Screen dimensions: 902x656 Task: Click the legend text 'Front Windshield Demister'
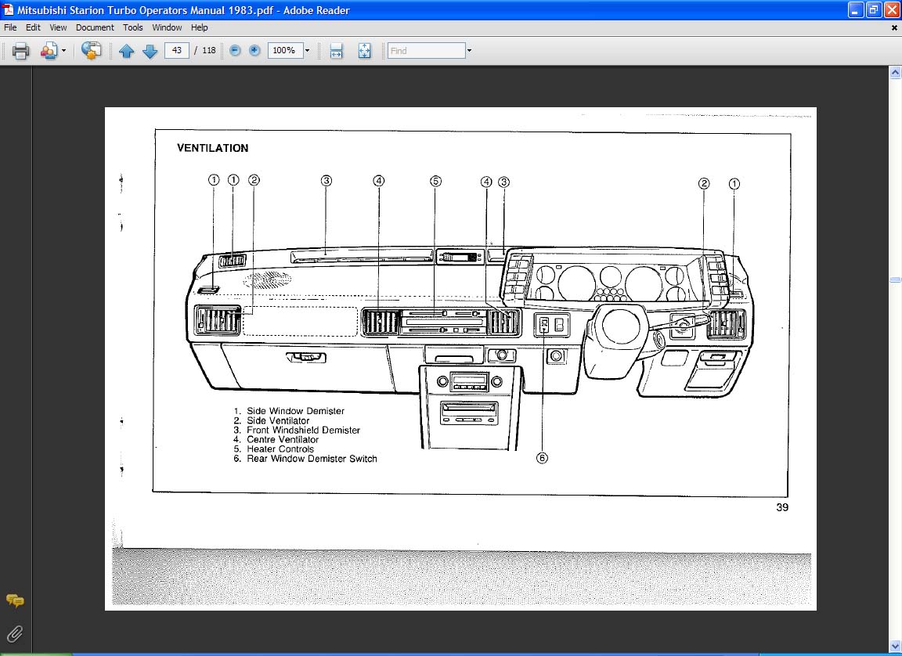tap(303, 430)
